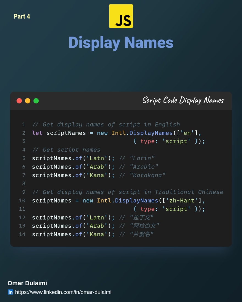Image resolution: width=242 pixels, height=302 pixels.
Task: Click the "Katakana" result comment
Action: [x=142, y=175]
